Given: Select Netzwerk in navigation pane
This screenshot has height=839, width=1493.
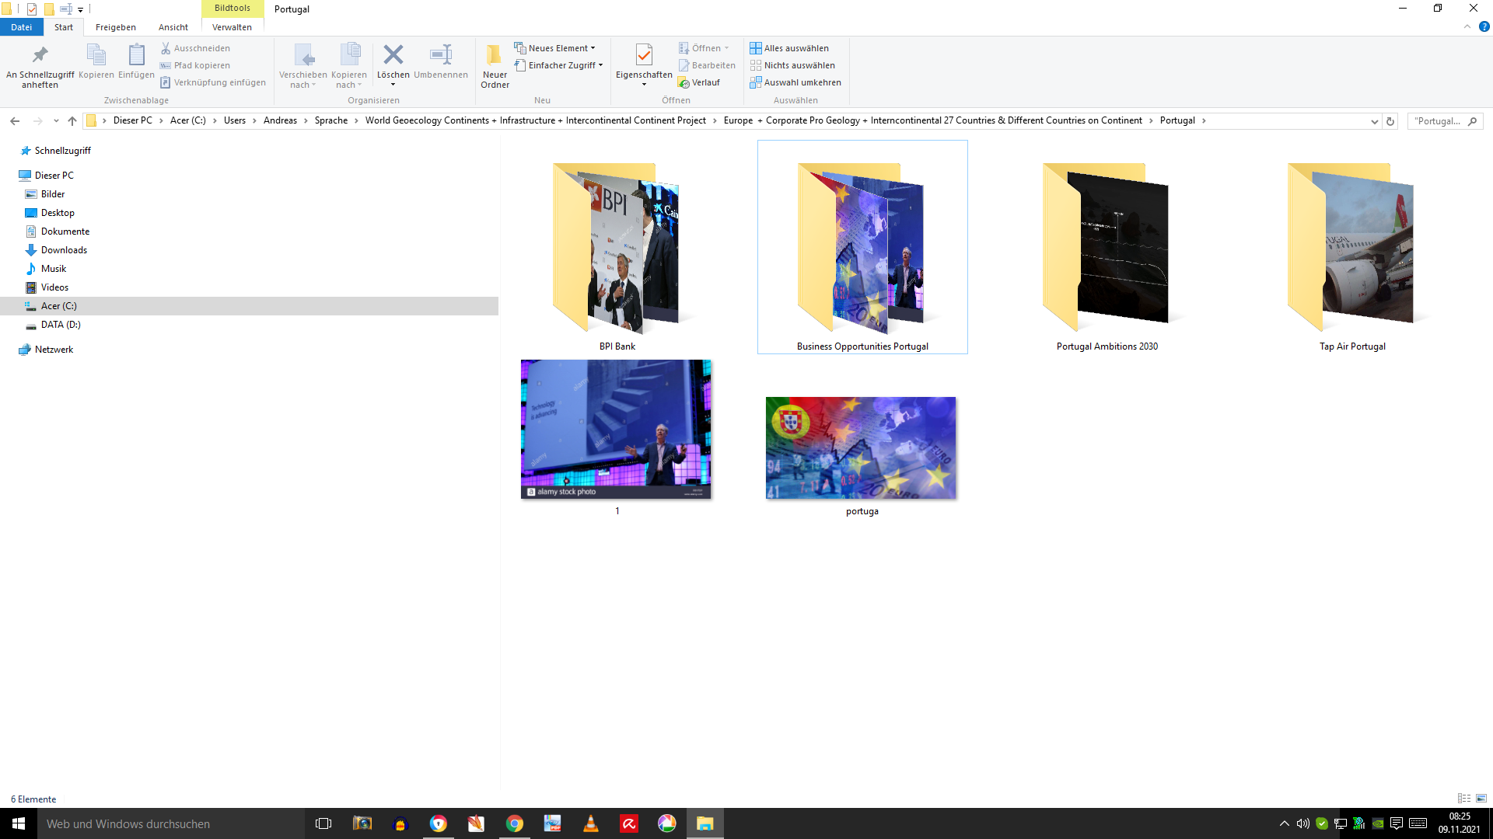Looking at the screenshot, I should pyautogui.click(x=54, y=350).
